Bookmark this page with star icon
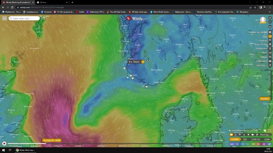273x153 pixels. pos(255,7)
